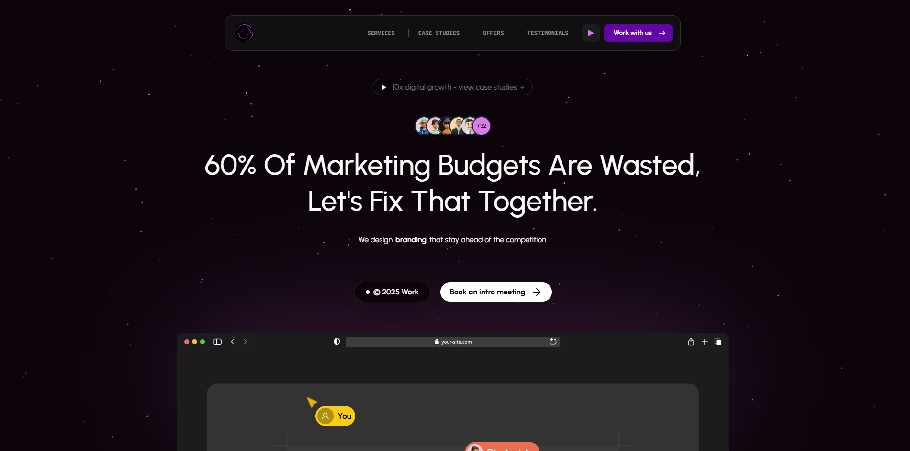Click the +32 avatar badge
The height and width of the screenshot is (451, 910).
[482, 126]
